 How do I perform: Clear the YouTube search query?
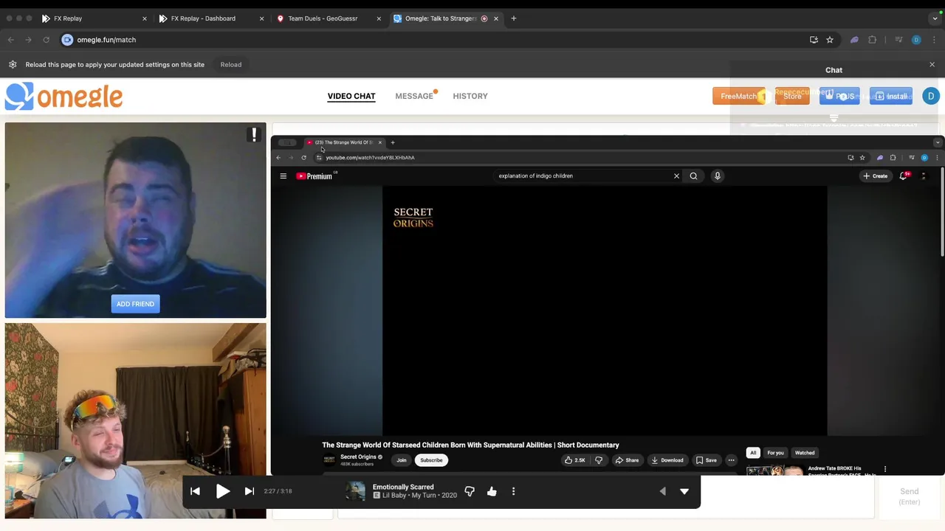(x=676, y=176)
